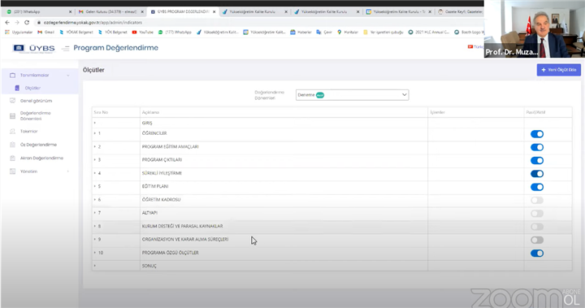Click the Tanımlamalar sidebar icon
This screenshot has height=308, width=585.
[x=13, y=75]
